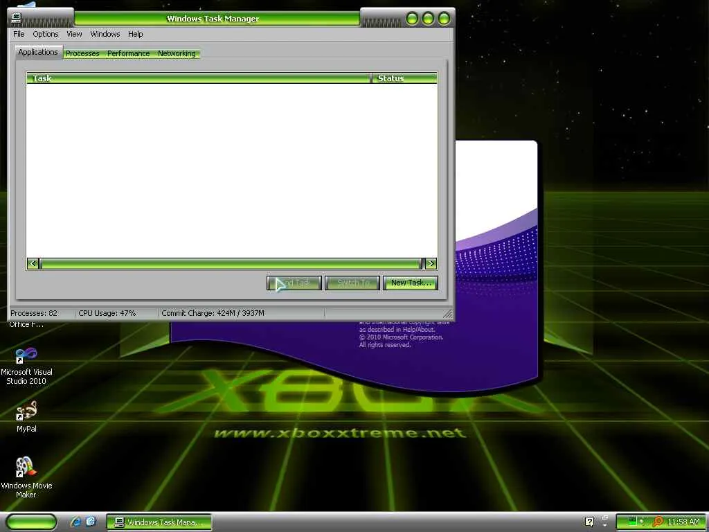Click the Windows Task Manager taskbar button

(159, 522)
